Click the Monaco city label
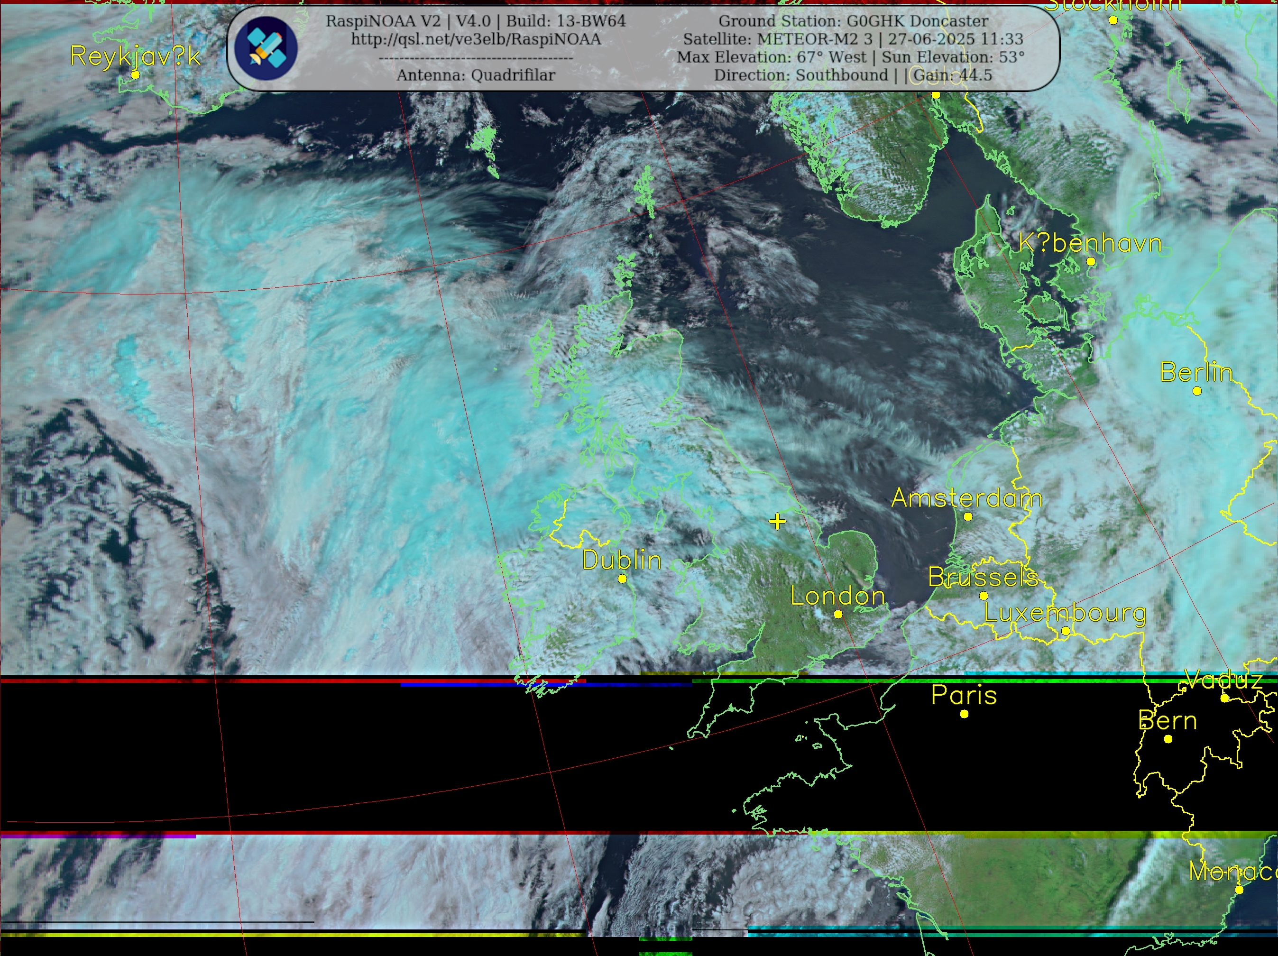The width and height of the screenshot is (1278, 956). pyautogui.click(x=1233, y=872)
